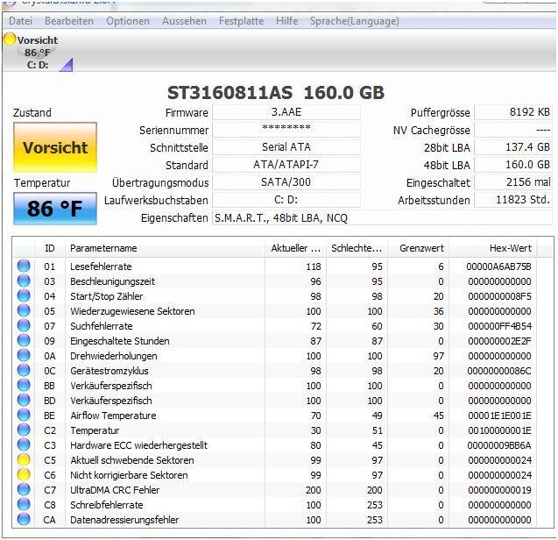
Task: Select the C: D: drive Vorsicht tab
Action: tap(37, 52)
